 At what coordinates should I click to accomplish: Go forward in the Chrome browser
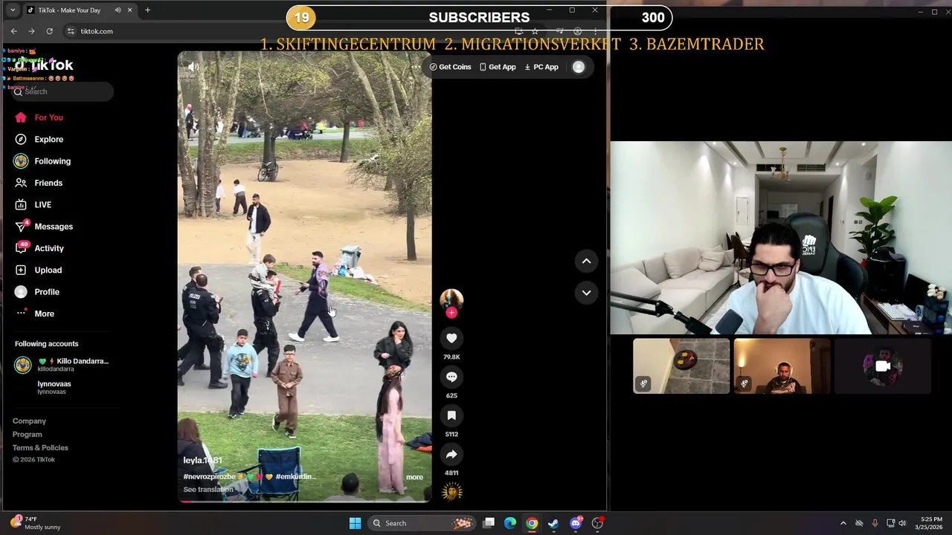31,31
